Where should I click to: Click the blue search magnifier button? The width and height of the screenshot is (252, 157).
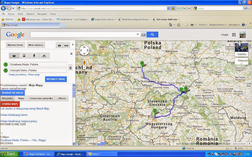pos(152,34)
